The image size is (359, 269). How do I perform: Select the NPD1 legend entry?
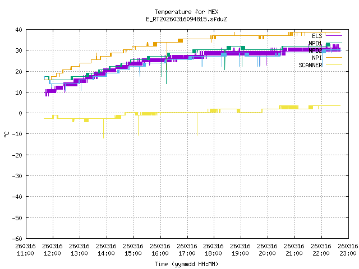[315, 43]
